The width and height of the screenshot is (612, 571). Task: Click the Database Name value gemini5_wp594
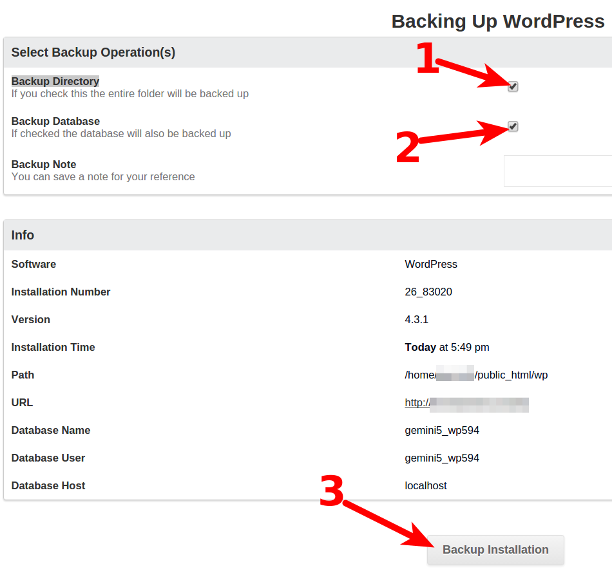pos(442,430)
